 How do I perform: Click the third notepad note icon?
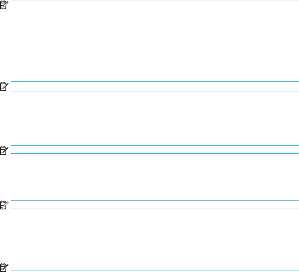point(4,150)
